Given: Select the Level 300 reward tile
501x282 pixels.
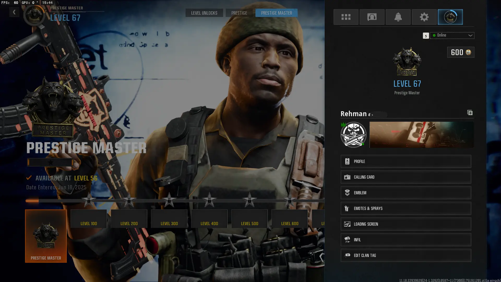Looking at the screenshot, I should [169, 219].
